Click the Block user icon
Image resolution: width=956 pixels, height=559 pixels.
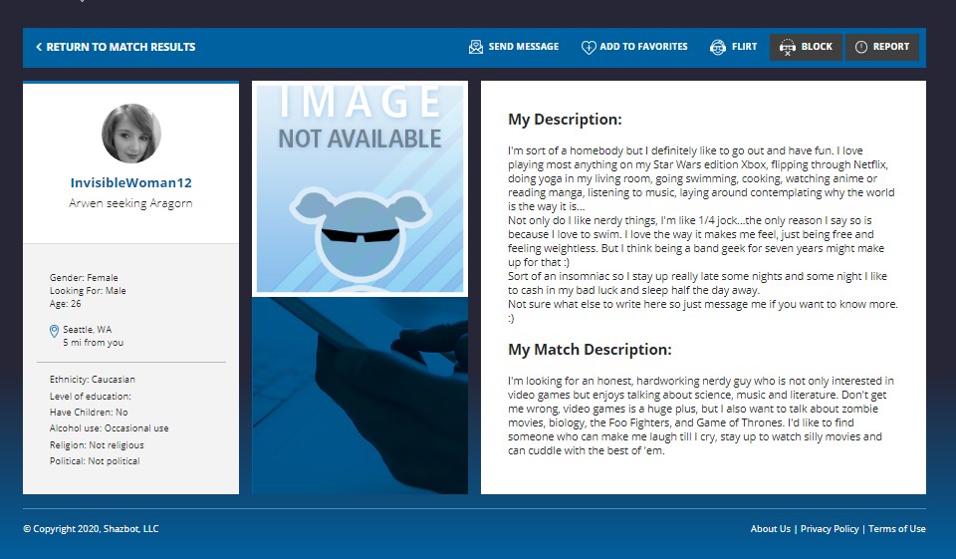pos(788,47)
